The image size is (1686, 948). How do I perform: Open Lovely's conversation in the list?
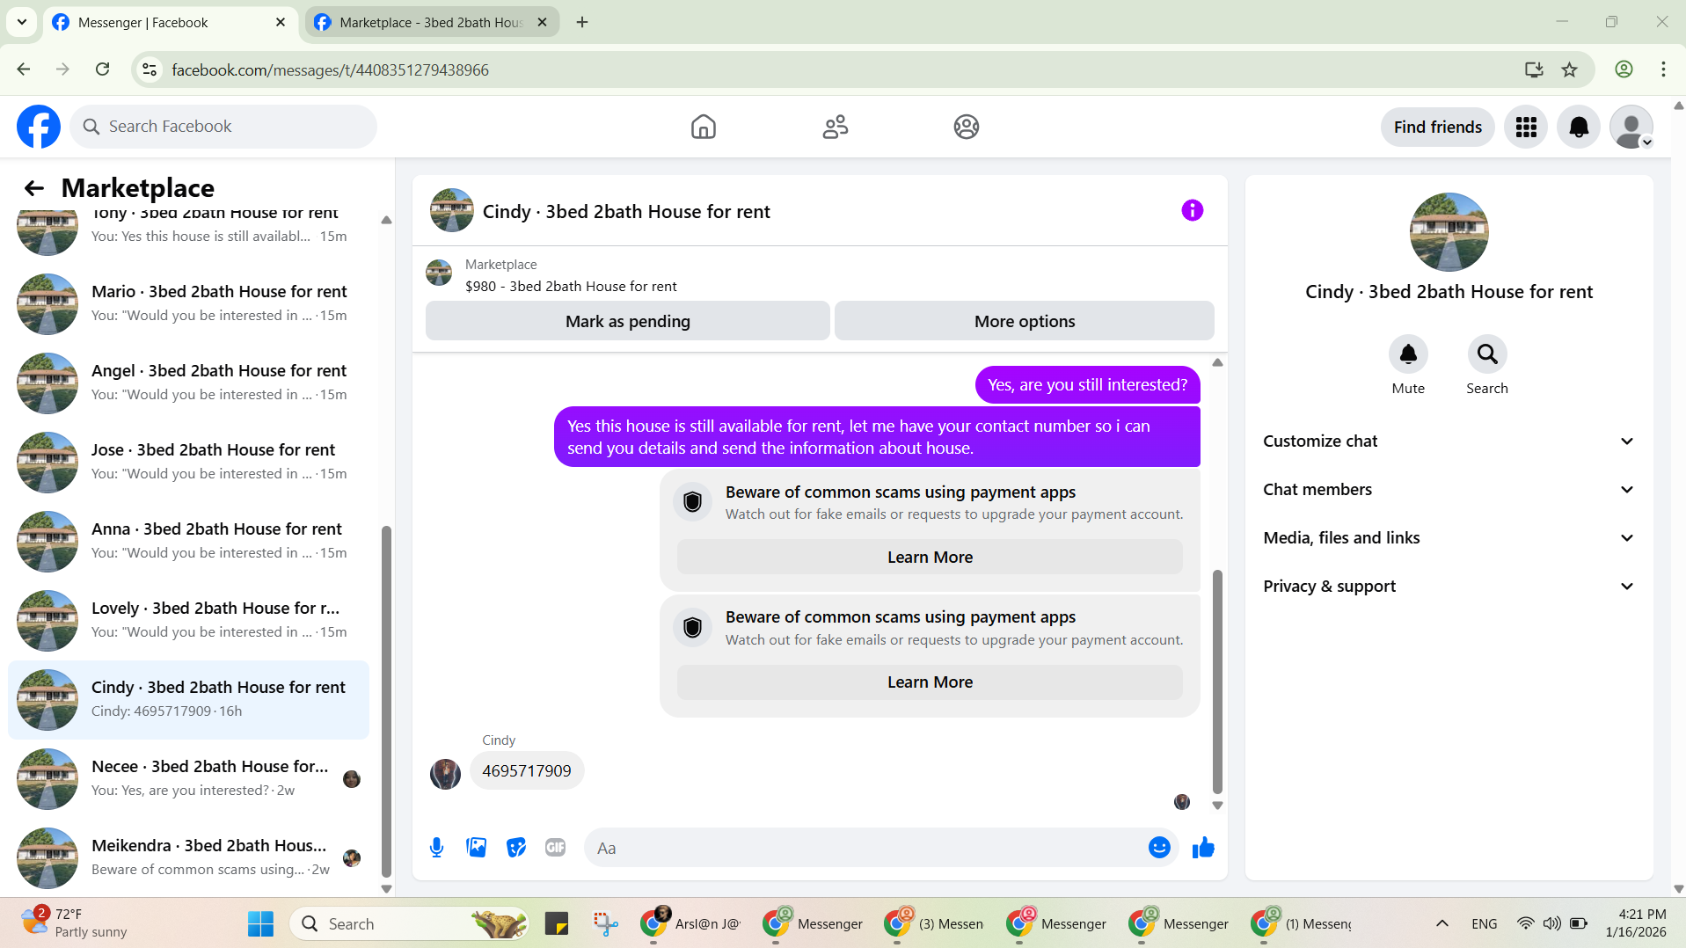(x=188, y=620)
